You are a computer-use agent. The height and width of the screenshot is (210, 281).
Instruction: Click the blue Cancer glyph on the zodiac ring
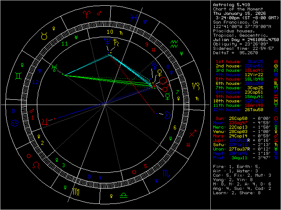coord(14,123)
